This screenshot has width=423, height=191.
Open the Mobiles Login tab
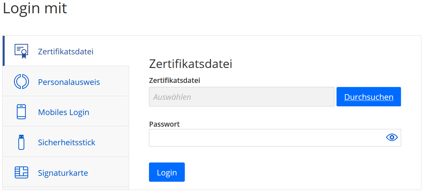pyautogui.click(x=65, y=111)
